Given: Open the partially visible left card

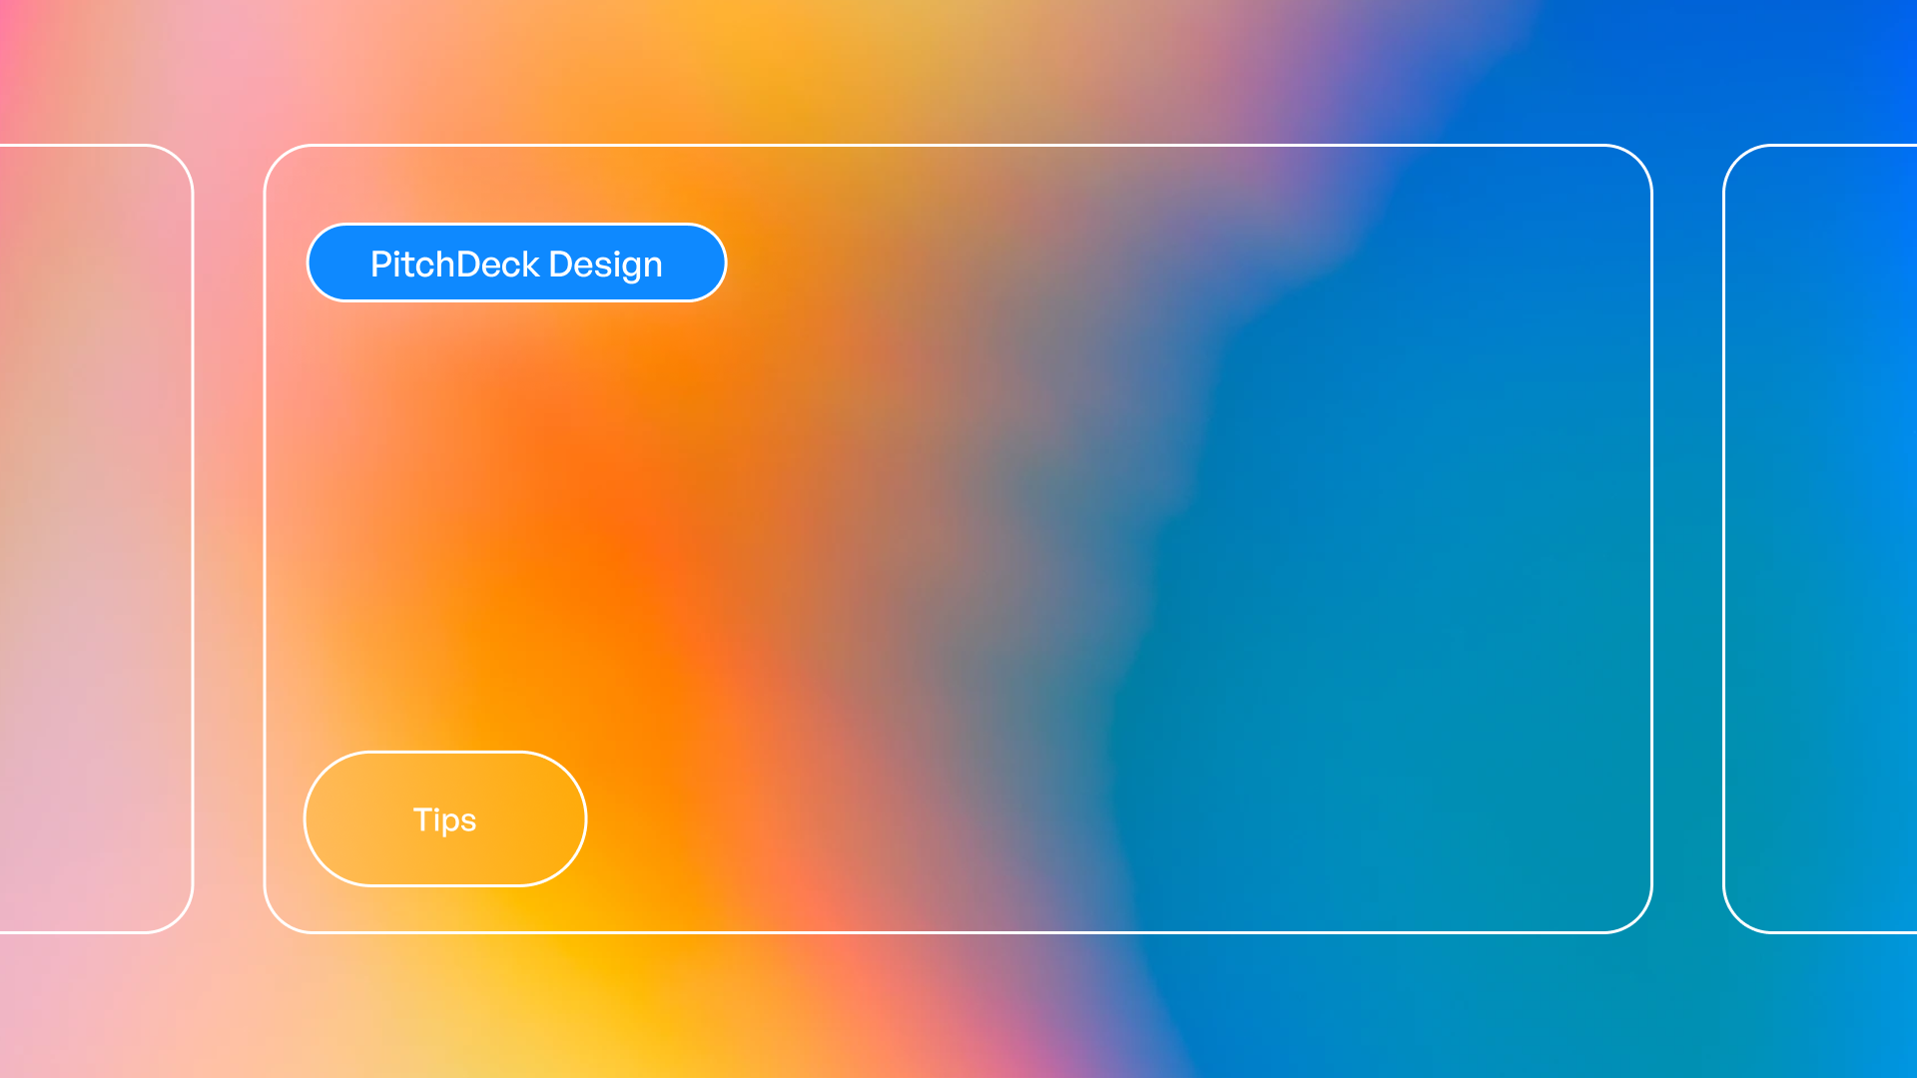Looking at the screenshot, I should (95, 539).
